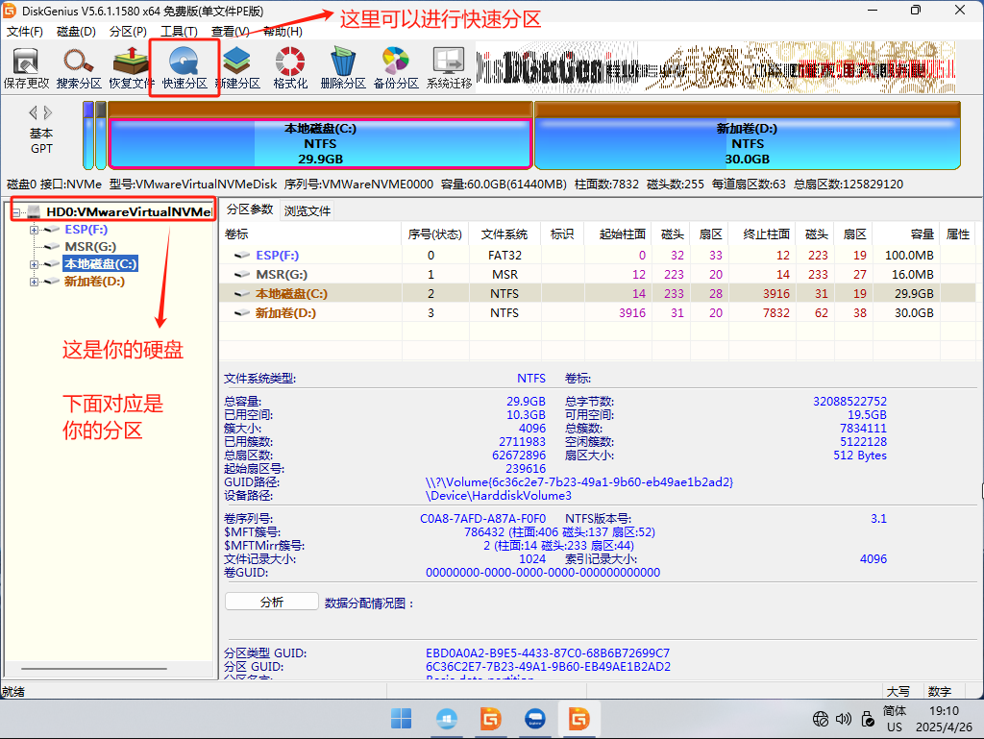The image size is (984, 739).
Task: Select the ESP(F:) row in partition table
Action: [598, 256]
